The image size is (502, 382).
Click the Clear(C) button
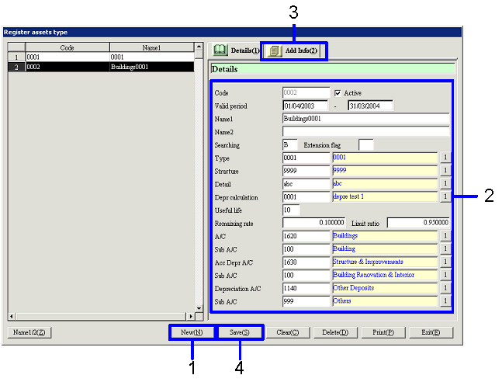click(288, 332)
